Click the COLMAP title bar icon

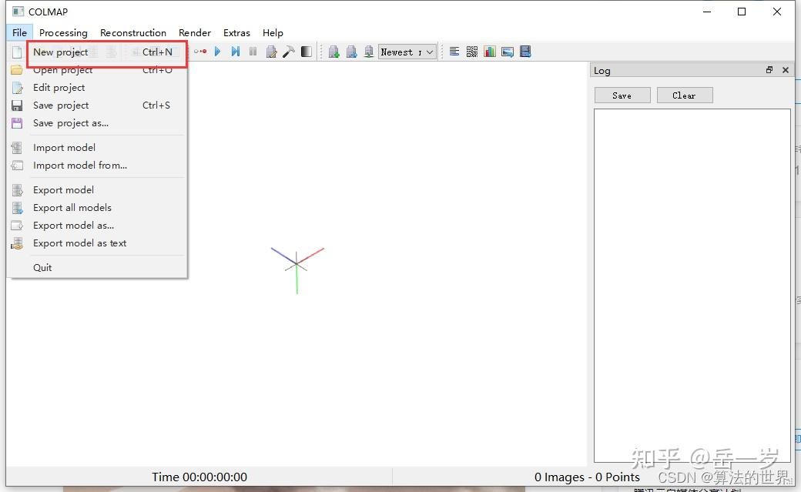(18, 12)
